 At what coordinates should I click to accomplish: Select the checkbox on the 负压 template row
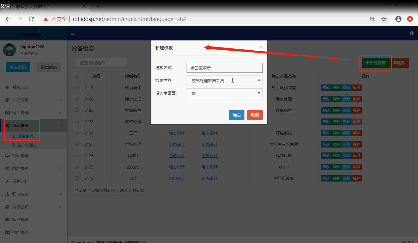pos(76,178)
